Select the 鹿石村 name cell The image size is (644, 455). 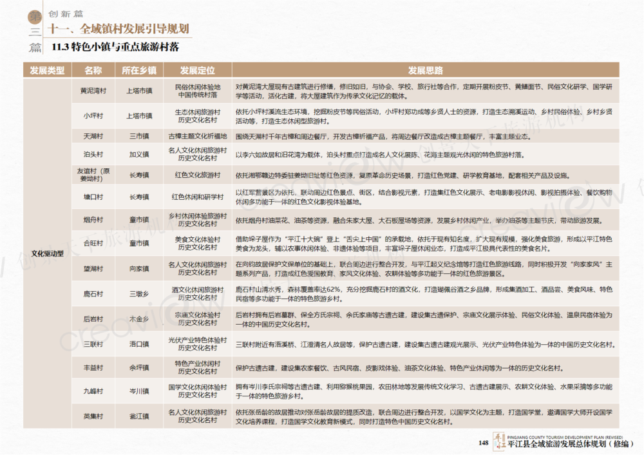point(93,295)
